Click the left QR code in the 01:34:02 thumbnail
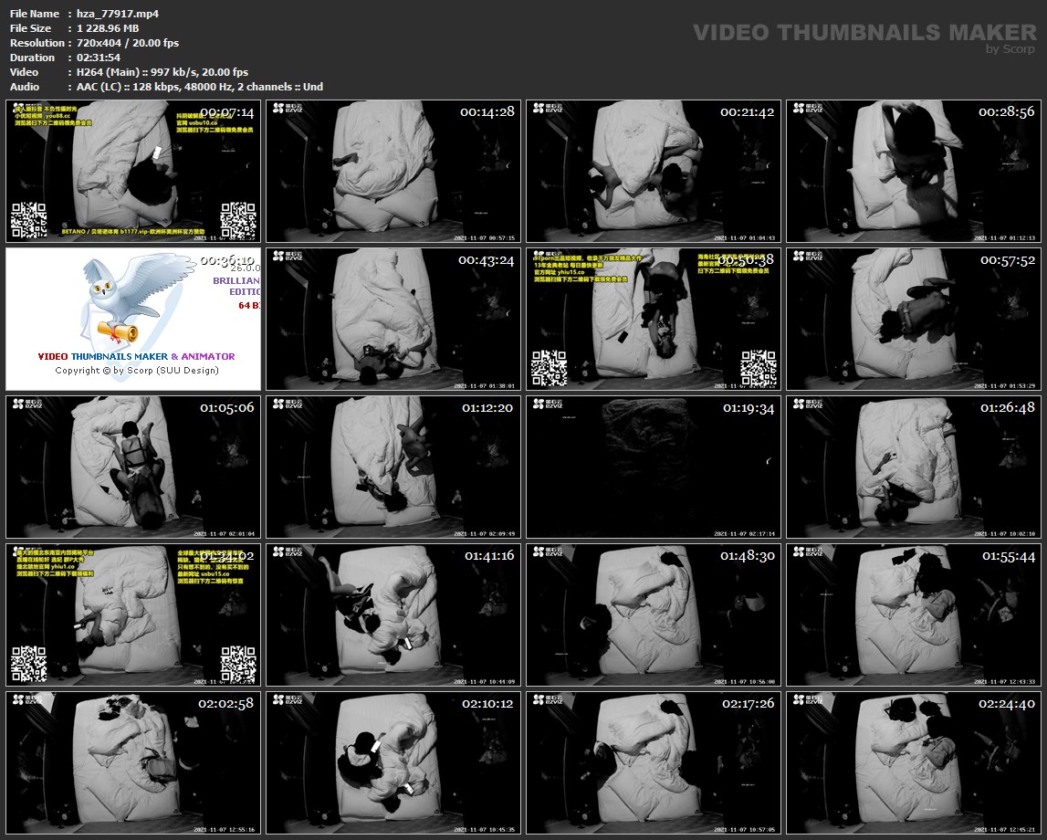This screenshot has height=840, width=1047. coord(28,663)
